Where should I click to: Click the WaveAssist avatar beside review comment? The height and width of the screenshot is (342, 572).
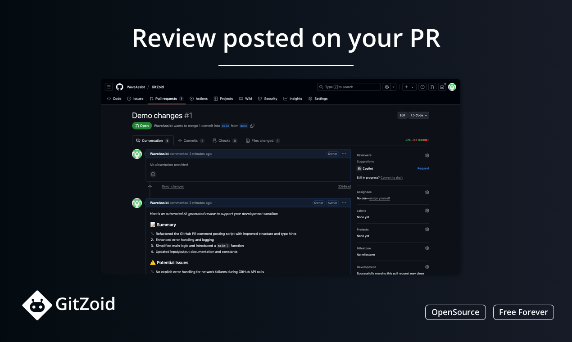tap(137, 203)
